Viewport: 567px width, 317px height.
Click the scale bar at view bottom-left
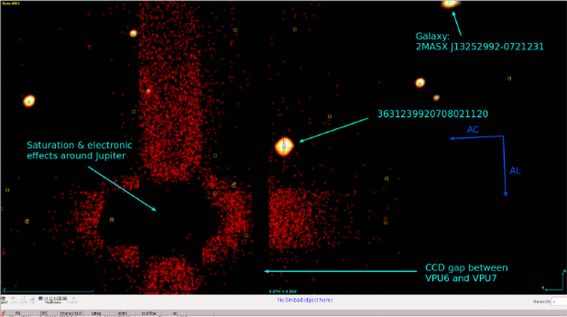click(48, 291)
